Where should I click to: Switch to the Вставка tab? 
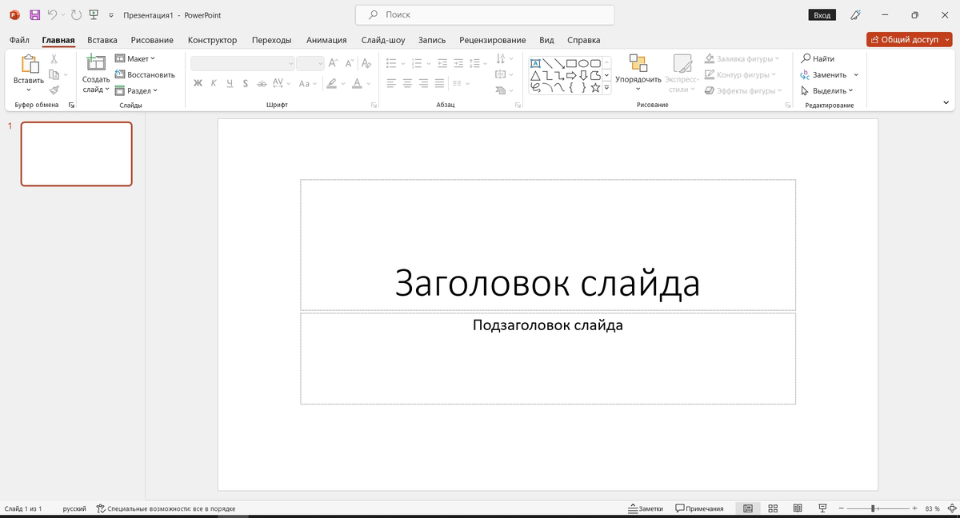(x=102, y=40)
